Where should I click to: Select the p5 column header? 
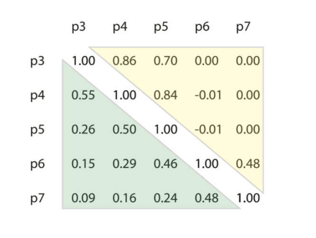(161, 27)
